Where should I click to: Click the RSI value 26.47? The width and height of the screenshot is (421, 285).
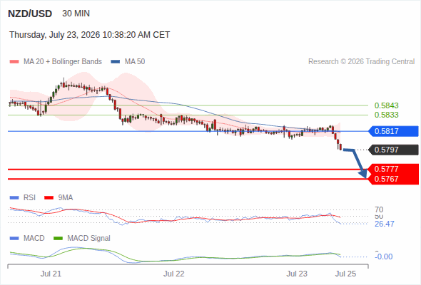(385, 224)
